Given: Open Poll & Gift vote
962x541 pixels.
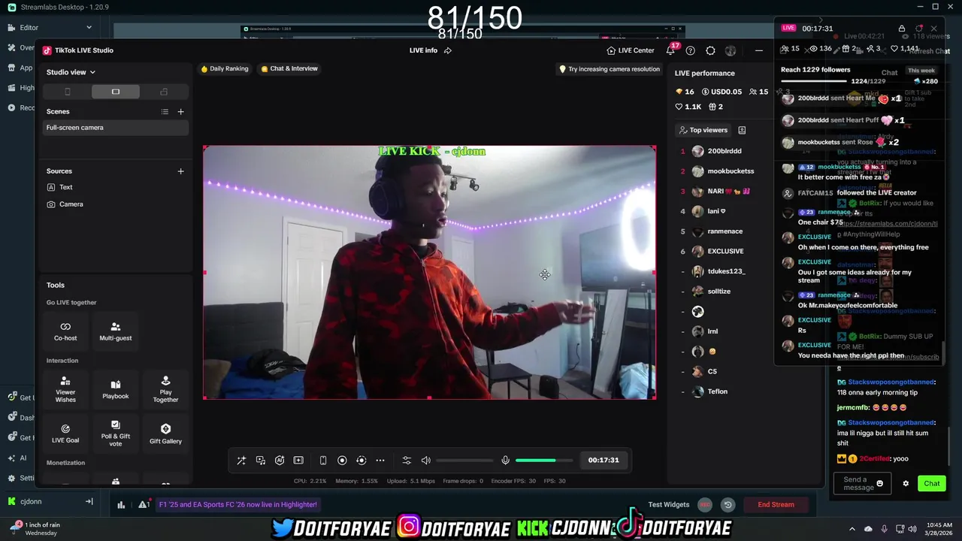Looking at the screenshot, I should 116,434.
